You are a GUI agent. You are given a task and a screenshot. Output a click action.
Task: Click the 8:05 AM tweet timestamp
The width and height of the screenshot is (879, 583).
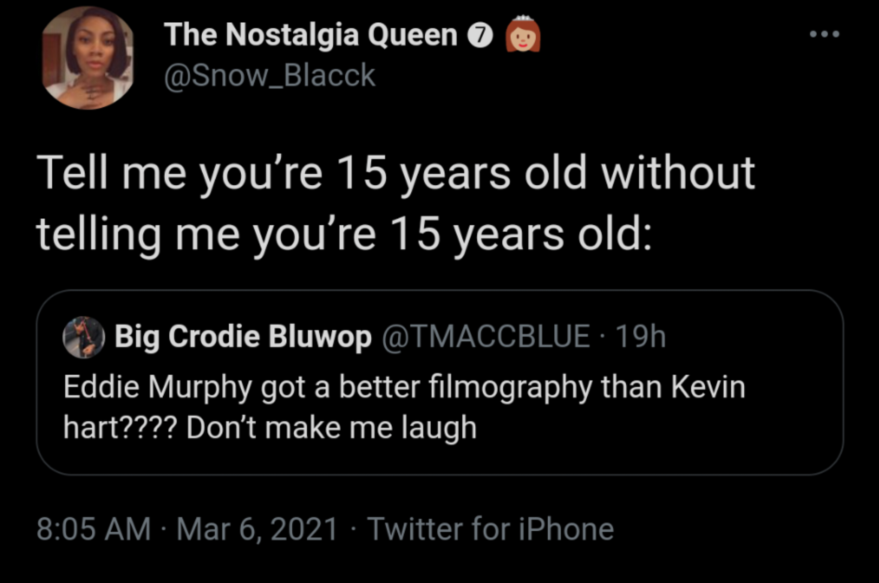(x=94, y=529)
